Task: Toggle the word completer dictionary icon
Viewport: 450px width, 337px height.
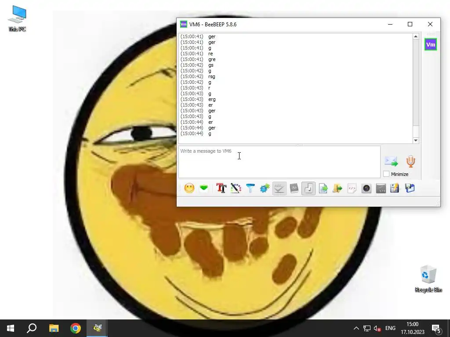Action: pyautogui.click(x=294, y=188)
